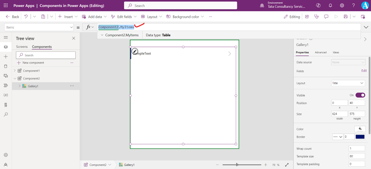Image resolution: width=371 pixels, height=169 pixels.
Task: Switch to the Screens tab
Action: (22, 47)
